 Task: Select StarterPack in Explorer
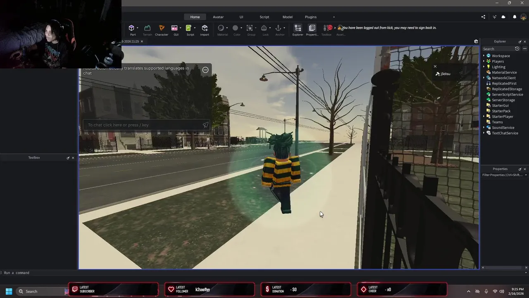(501, 111)
